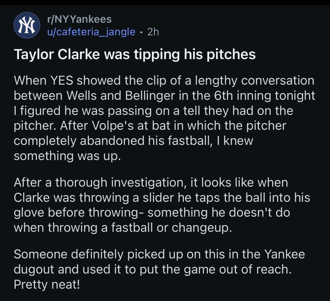Click the closing "Pretty neat!" text
Viewport: 330px width, 301px height.
coord(47,284)
